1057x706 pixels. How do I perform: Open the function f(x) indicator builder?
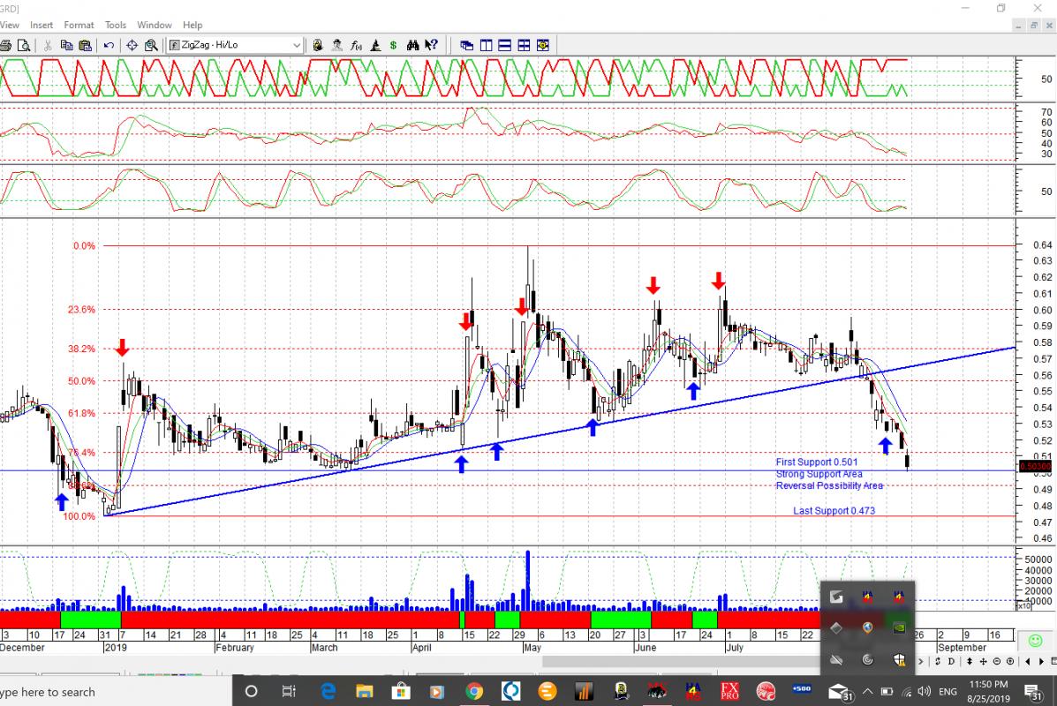[356, 45]
